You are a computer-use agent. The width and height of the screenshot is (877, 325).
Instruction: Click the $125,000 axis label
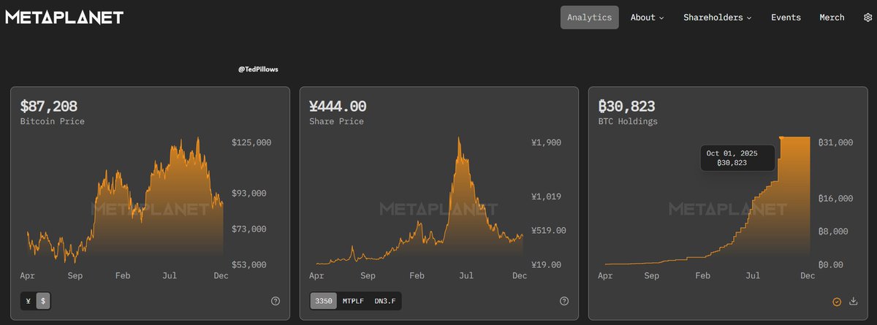251,142
